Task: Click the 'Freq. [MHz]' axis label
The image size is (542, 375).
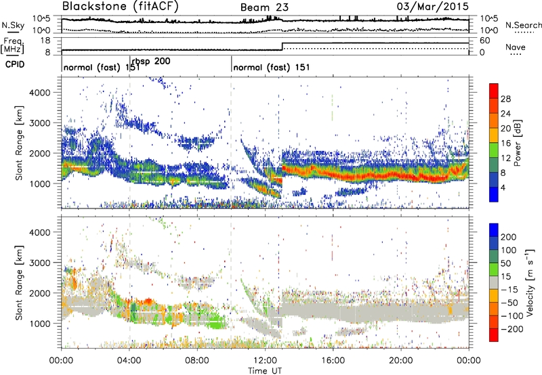Action: 12,46
